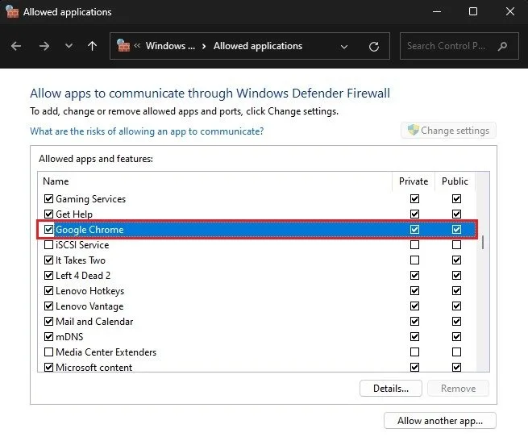The width and height of the screenshot is (528, 437).
Task: Enable Private checkbox for iSCSI Service
Action: pos(414,244)
